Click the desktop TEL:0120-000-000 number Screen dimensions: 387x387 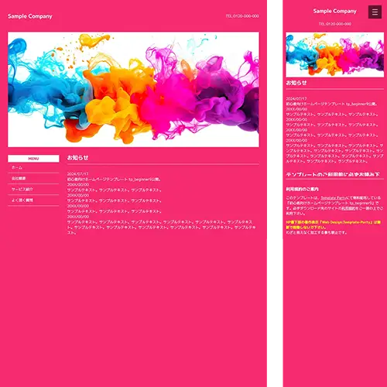coord(242,16)
